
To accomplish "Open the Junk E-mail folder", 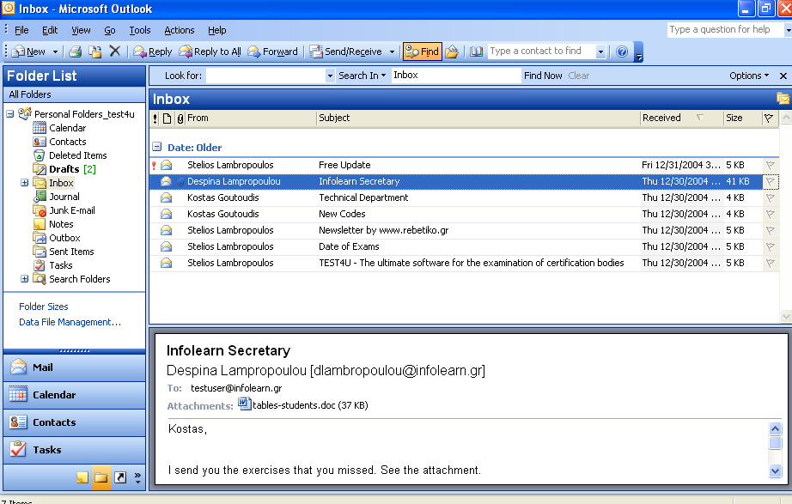I will pyautogui.click(x=71, y=210).
